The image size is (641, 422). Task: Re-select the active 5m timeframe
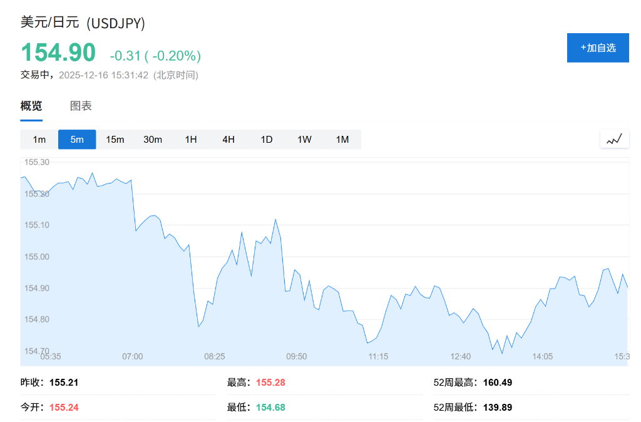pos(77,139)
